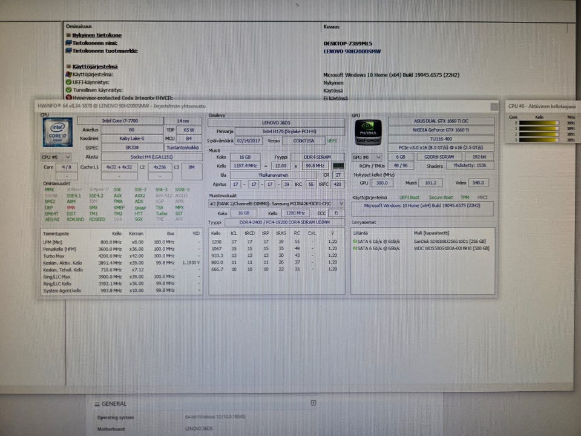Collapse the GENERAL section toggle box

pyautogui.click(x=313, y=403)
